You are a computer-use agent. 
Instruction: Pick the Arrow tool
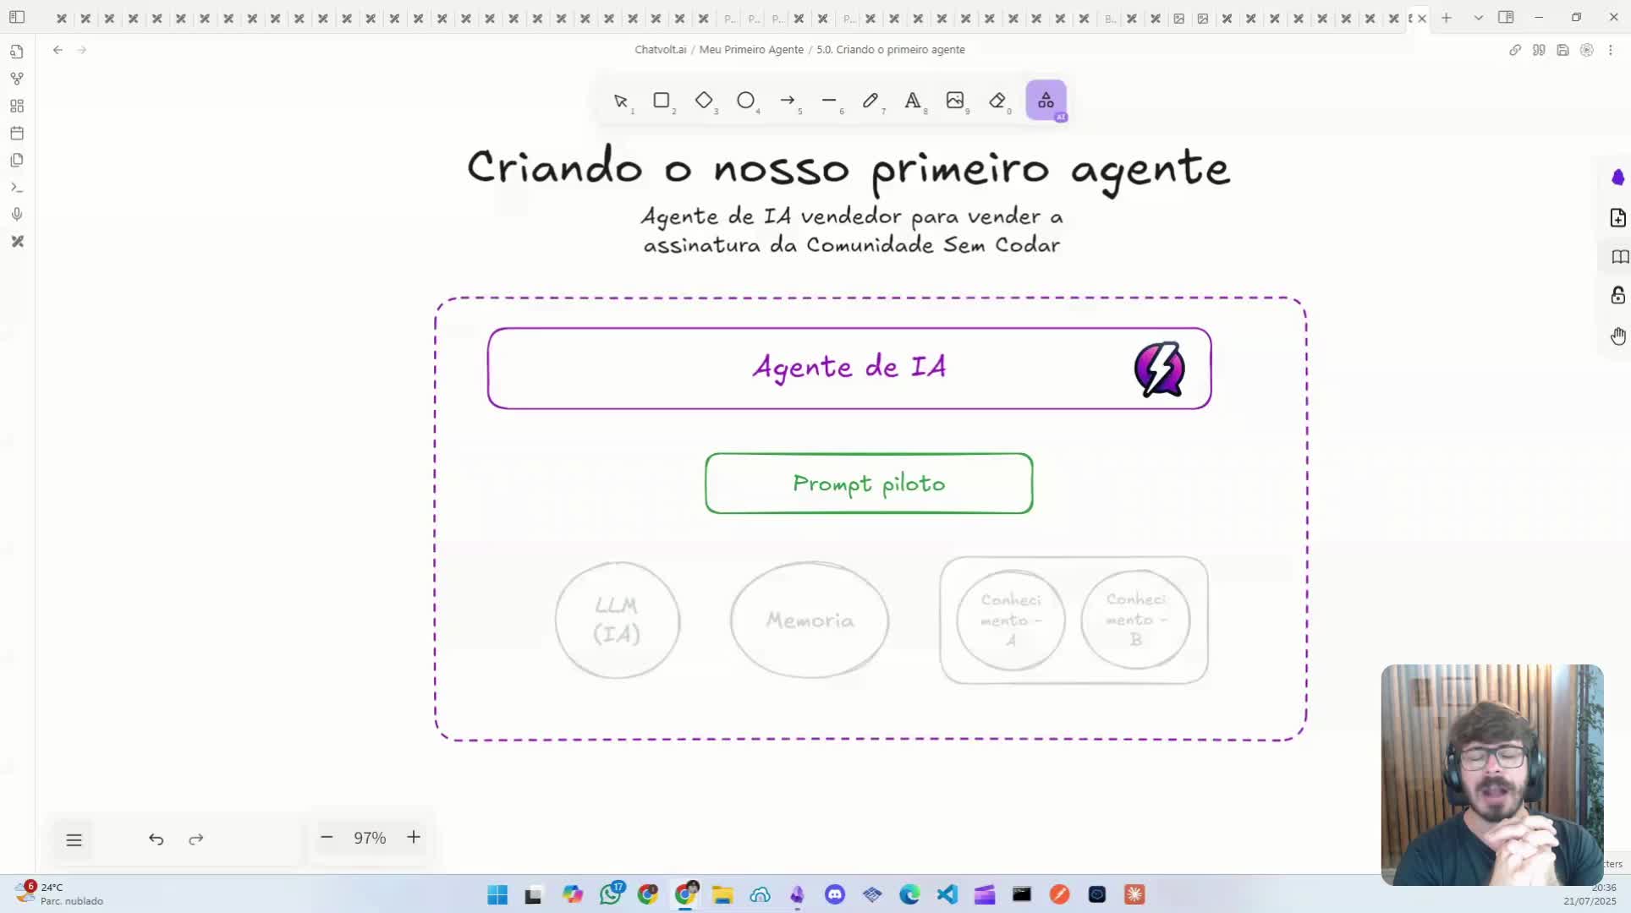pyautogui.click(x=788, y=101)
